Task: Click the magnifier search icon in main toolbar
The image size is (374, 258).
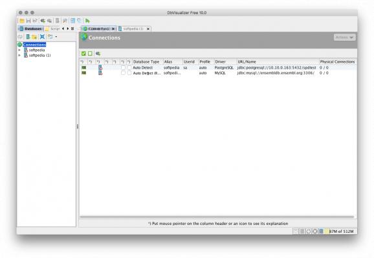Action: 79,21
